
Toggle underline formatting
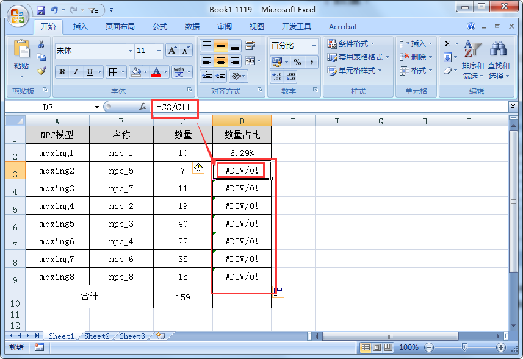[x=90, y=72]
